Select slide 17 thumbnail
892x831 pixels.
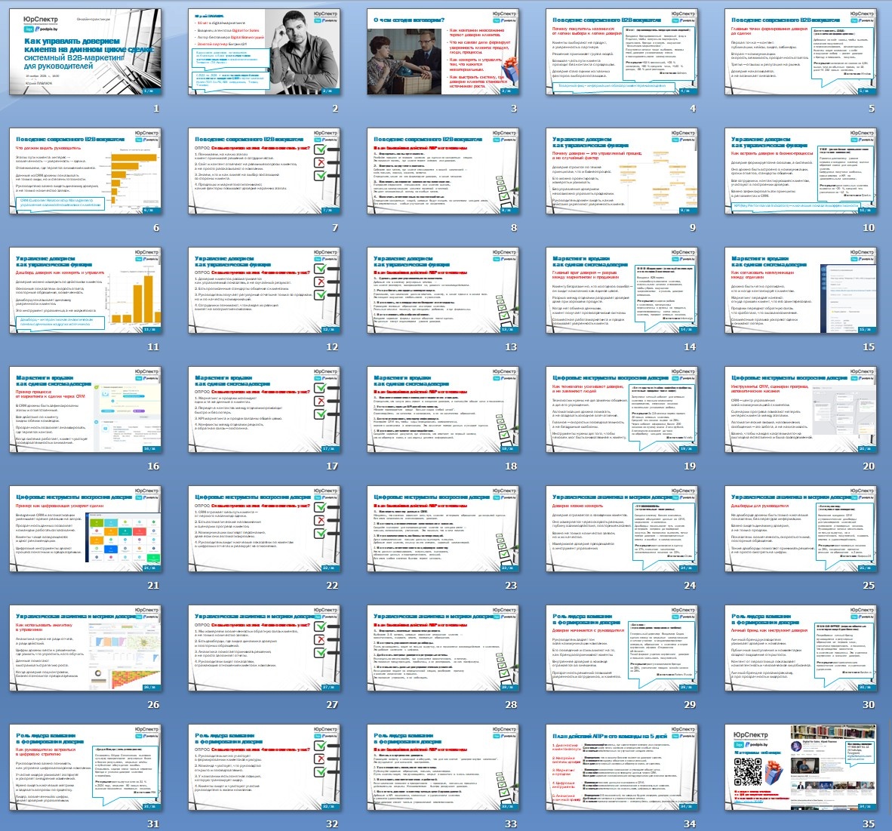click(265, 410)
